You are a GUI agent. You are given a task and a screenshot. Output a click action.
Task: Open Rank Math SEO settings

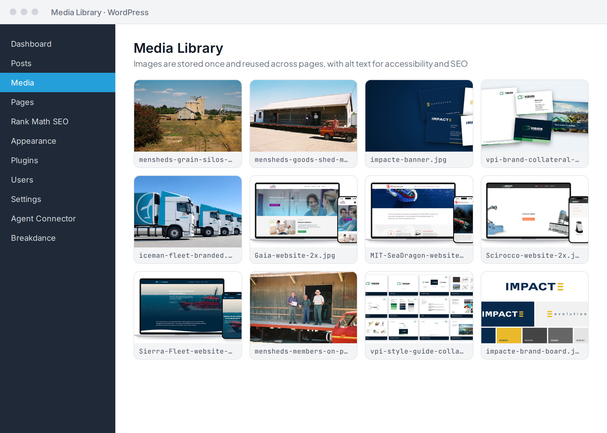coord(58,122)
